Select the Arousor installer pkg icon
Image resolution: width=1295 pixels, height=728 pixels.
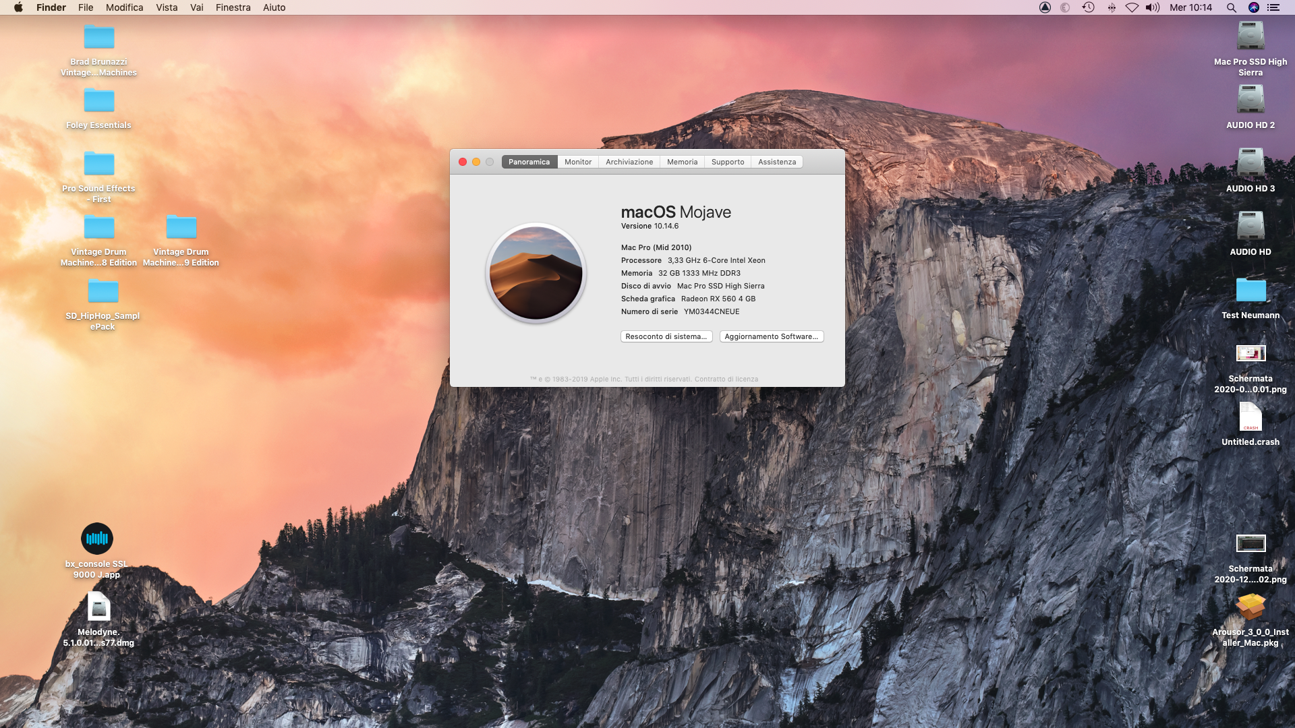coord(1250,607)
